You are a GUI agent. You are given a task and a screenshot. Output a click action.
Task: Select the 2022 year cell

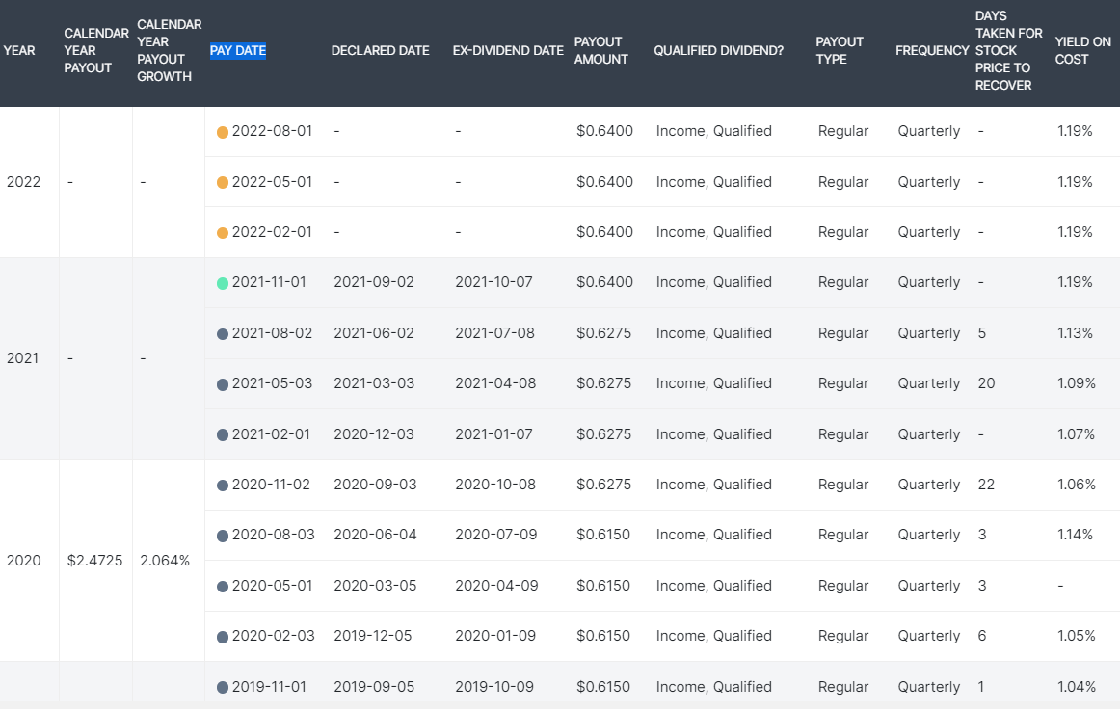[23, 182]
